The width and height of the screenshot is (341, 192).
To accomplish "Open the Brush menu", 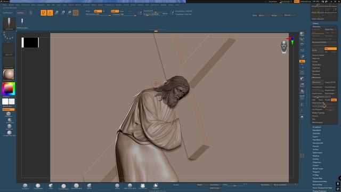I will (11, 5).
